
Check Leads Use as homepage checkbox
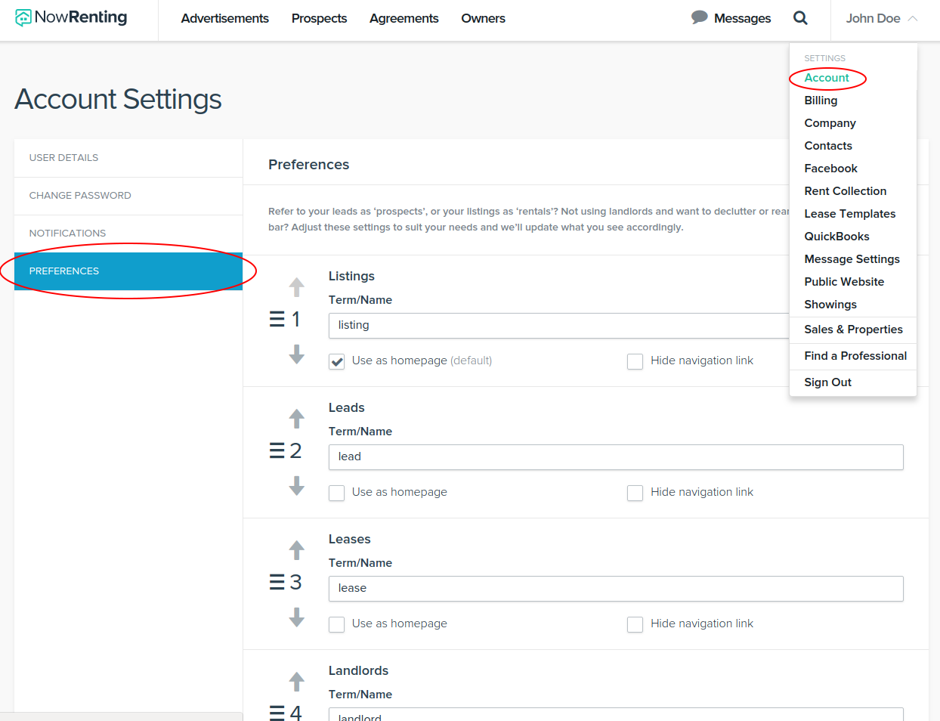coord(337,493)
